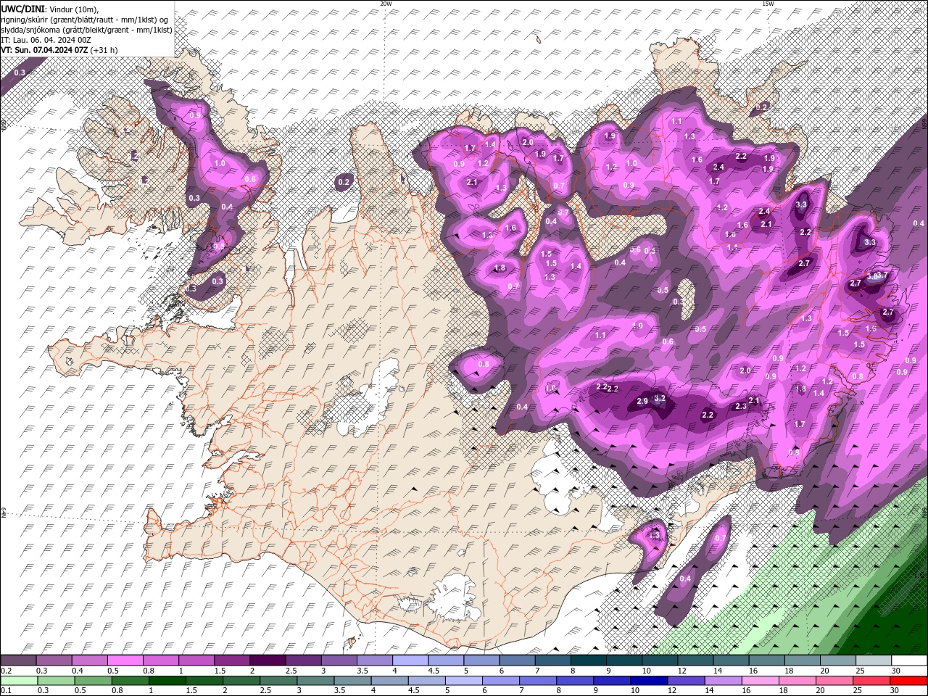Click the '12' label on upper legend row
The image size is (928, 696).
click(x=681, y=671)
